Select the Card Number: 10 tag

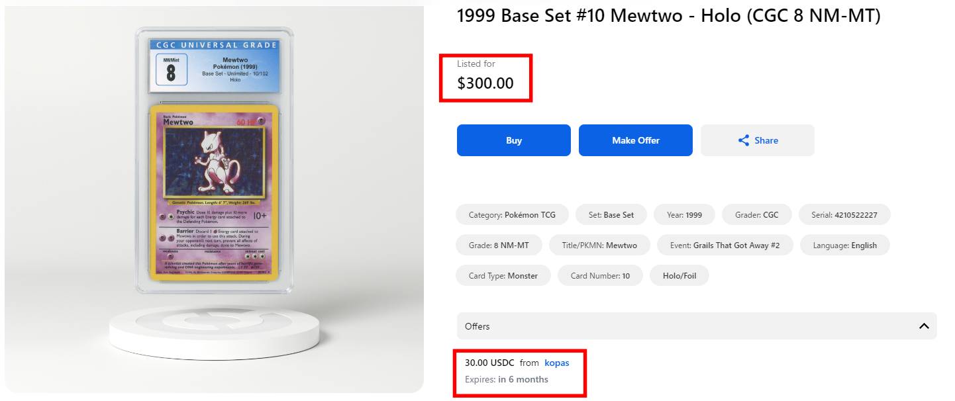point(600,276)
